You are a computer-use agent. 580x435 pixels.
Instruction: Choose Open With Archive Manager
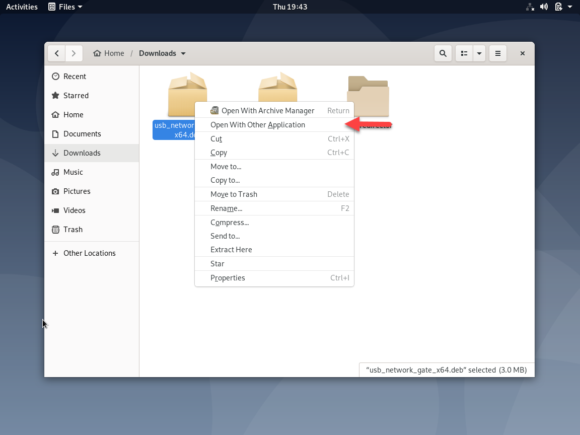(x=267, y=111)
